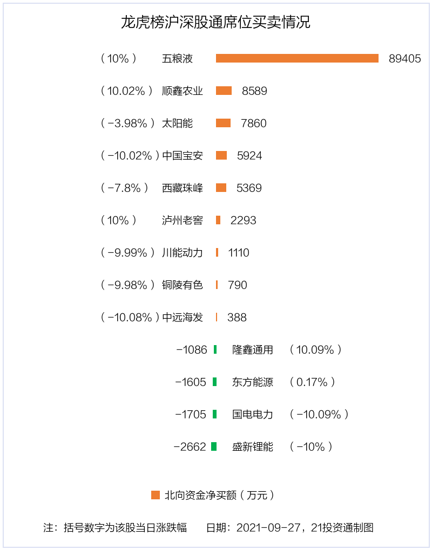Click the 川能动力 label
This screenshot has width=432, height=550.
(x=183, y=253)
